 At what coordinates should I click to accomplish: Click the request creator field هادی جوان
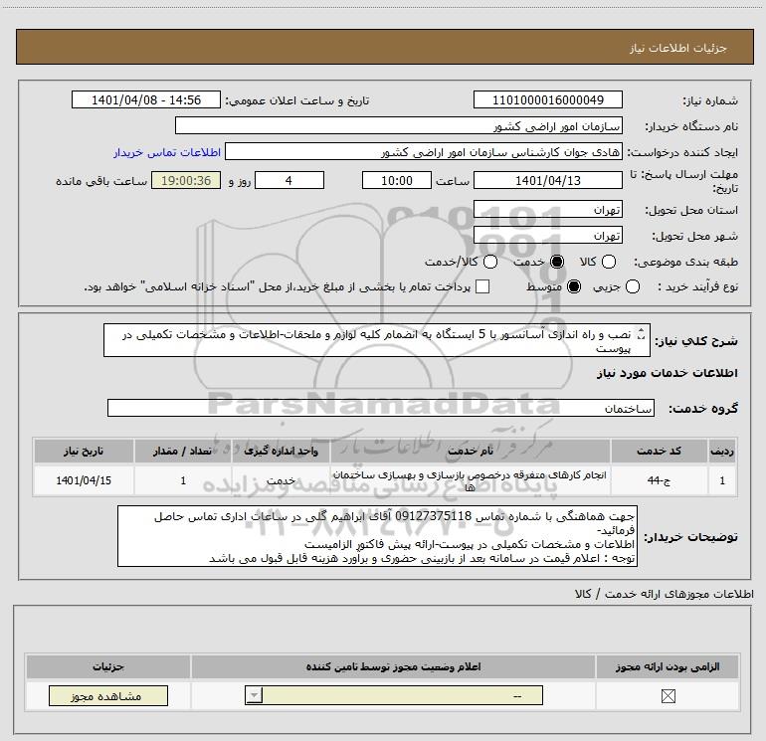424,152
